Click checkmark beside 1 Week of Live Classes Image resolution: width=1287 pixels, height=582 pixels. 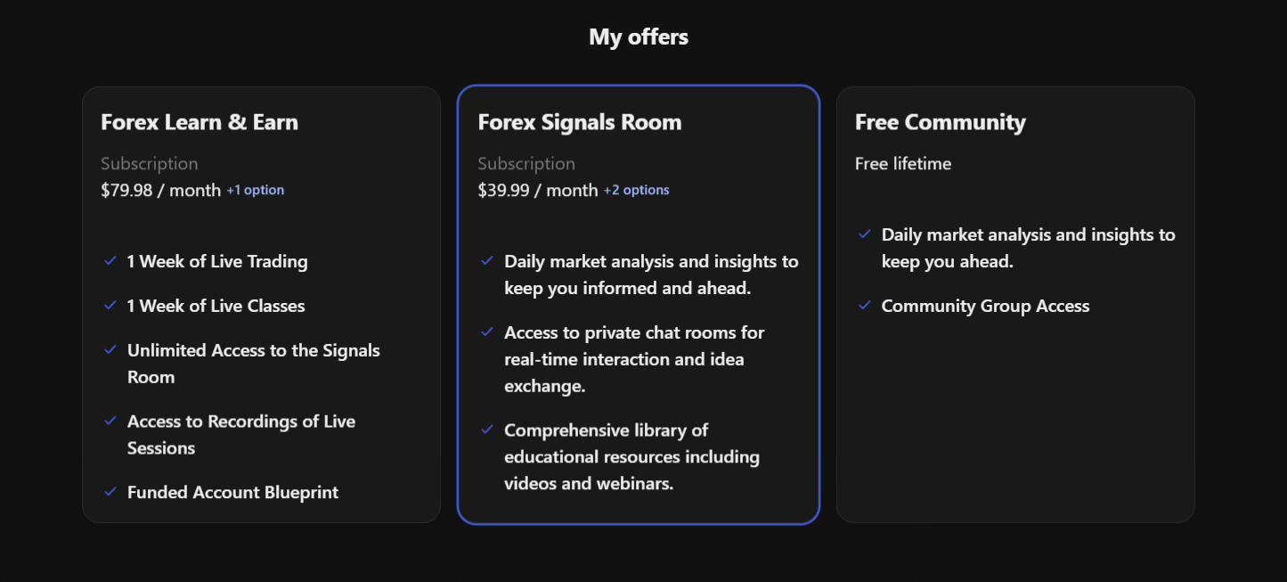point(110,306)
